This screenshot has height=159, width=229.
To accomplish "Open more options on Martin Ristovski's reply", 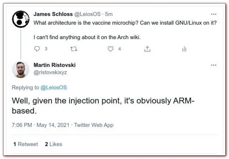I will coord(213,65).
